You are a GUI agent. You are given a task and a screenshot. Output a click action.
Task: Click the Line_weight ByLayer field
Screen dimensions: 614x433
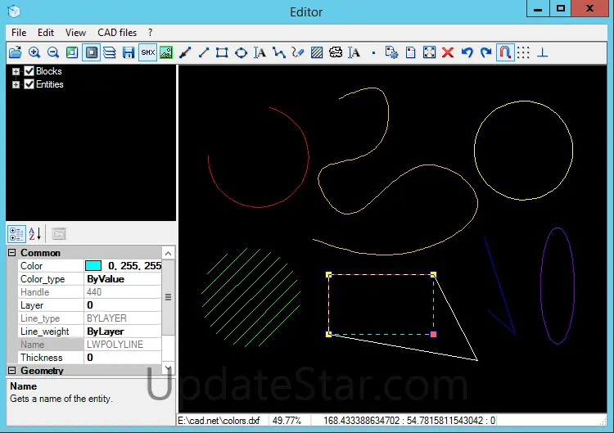pos(123,332)
